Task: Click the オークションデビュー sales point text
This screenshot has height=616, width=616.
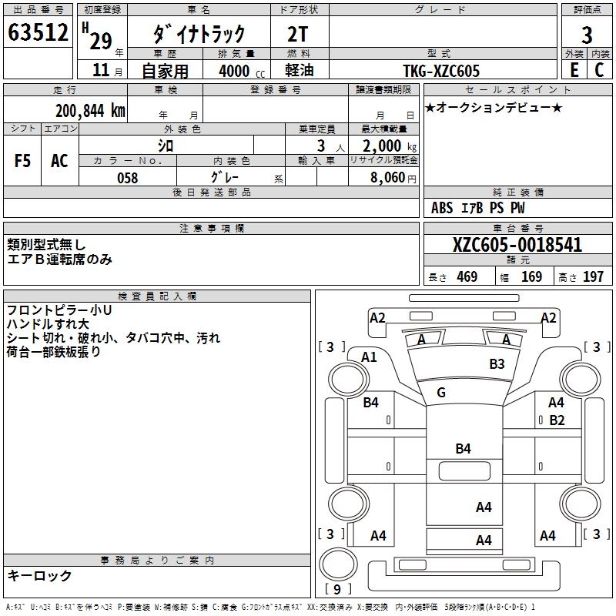Action: pos(494,107)
